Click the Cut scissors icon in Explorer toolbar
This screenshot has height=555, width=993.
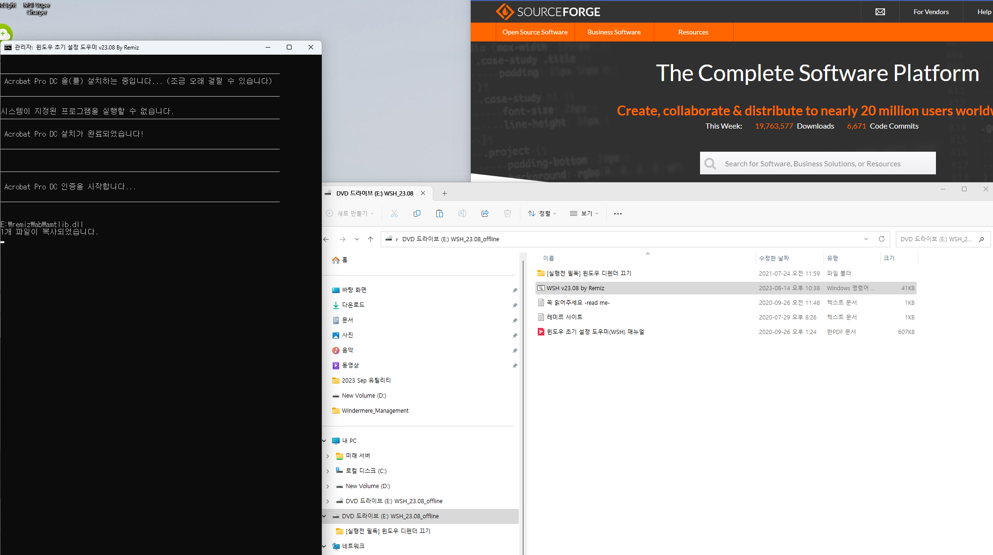(394, 213)
